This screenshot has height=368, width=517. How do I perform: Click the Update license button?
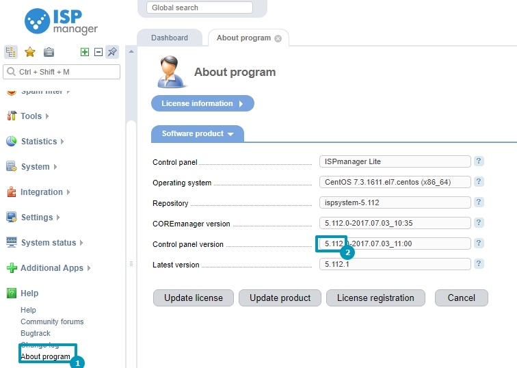[194, 298]
